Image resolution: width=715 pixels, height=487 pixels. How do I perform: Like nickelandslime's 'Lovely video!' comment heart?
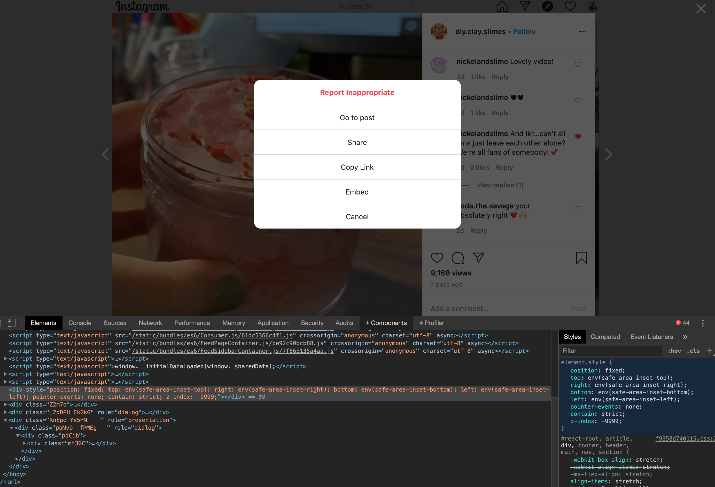pyautogui.click(x=578, y=64)
